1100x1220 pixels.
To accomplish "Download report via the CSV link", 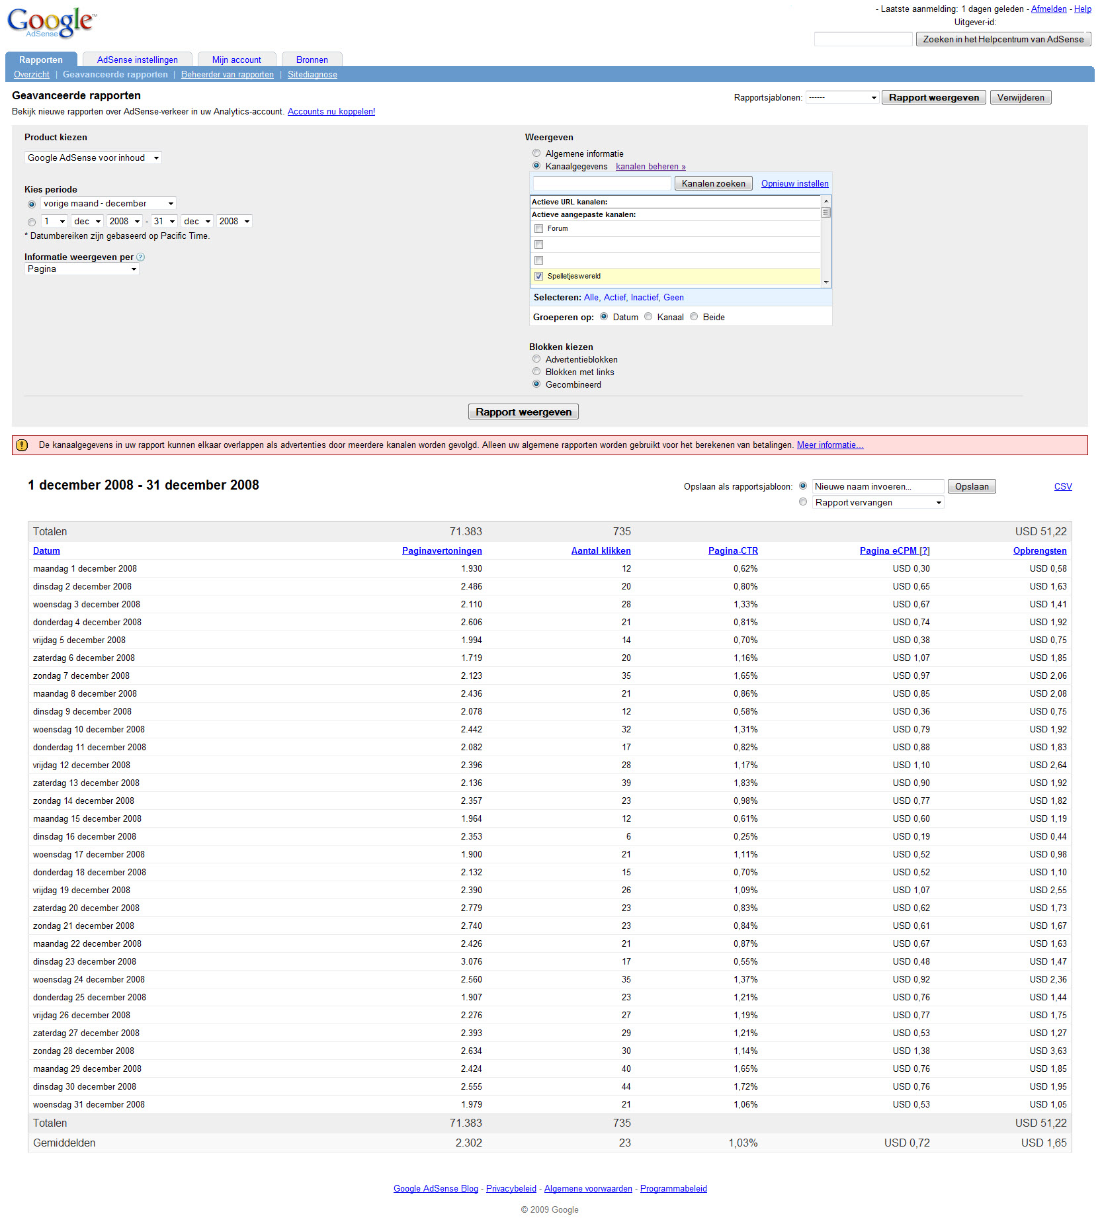I will 1063,487.
